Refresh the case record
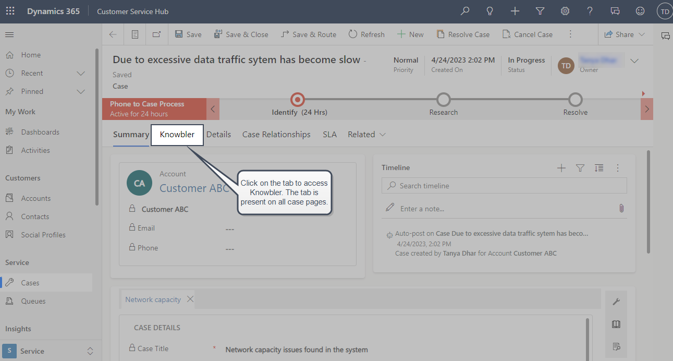This screenshot has width=673, height=361. point(366,34)
